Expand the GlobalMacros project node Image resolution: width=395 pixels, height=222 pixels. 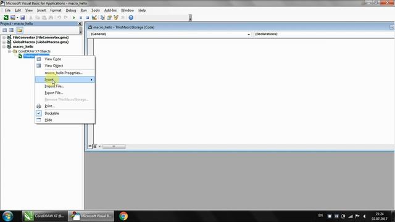pyautogui.click(x=4, y=42)
